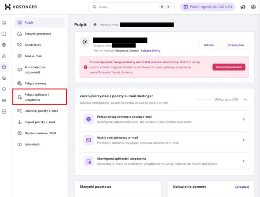260x197 pixels.
Task: Click the megaphone announcements icon
Action: click(x=243, y=7)
